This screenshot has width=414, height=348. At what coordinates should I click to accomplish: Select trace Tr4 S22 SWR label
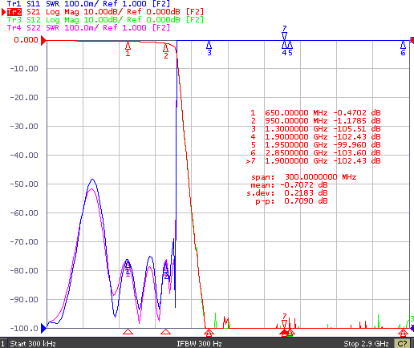tap(88, 27)
